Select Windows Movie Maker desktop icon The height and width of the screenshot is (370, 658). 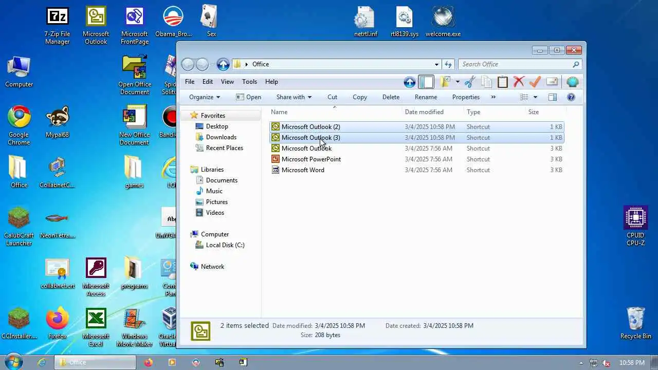coord(135,328)
